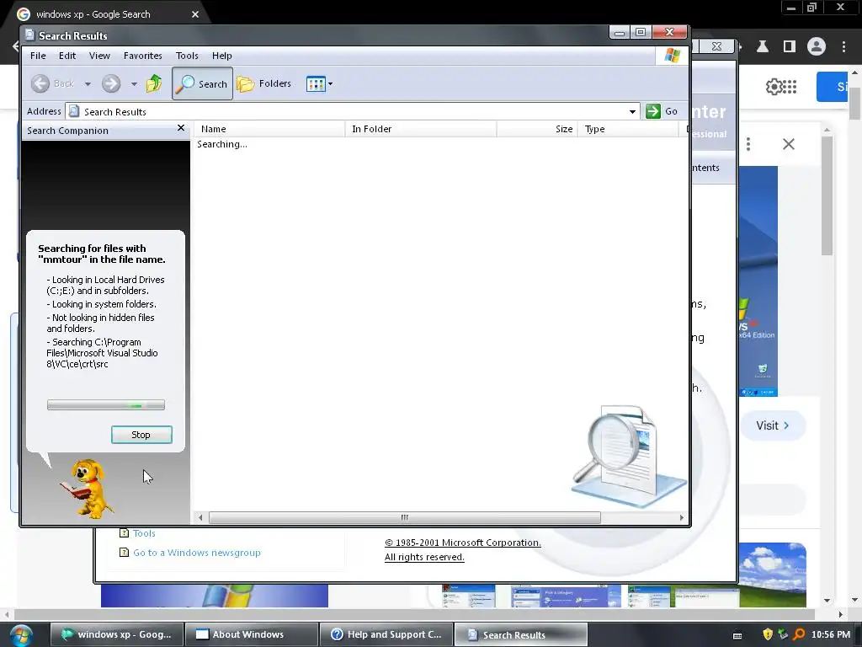Close the windows xp Google Search tab
The width and height of the screenshot is (862, 647).
tap(195, 14)
